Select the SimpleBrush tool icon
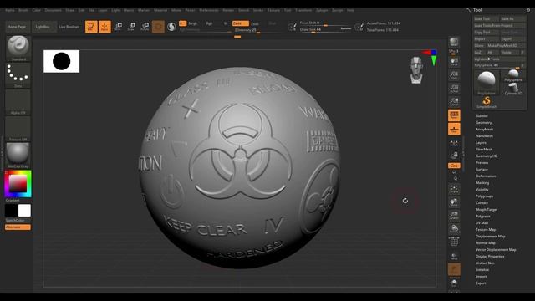 coord(487,102)
